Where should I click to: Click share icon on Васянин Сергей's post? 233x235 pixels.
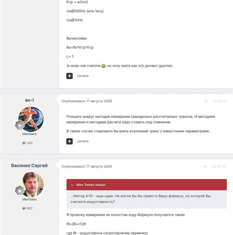tap(205, 167)
